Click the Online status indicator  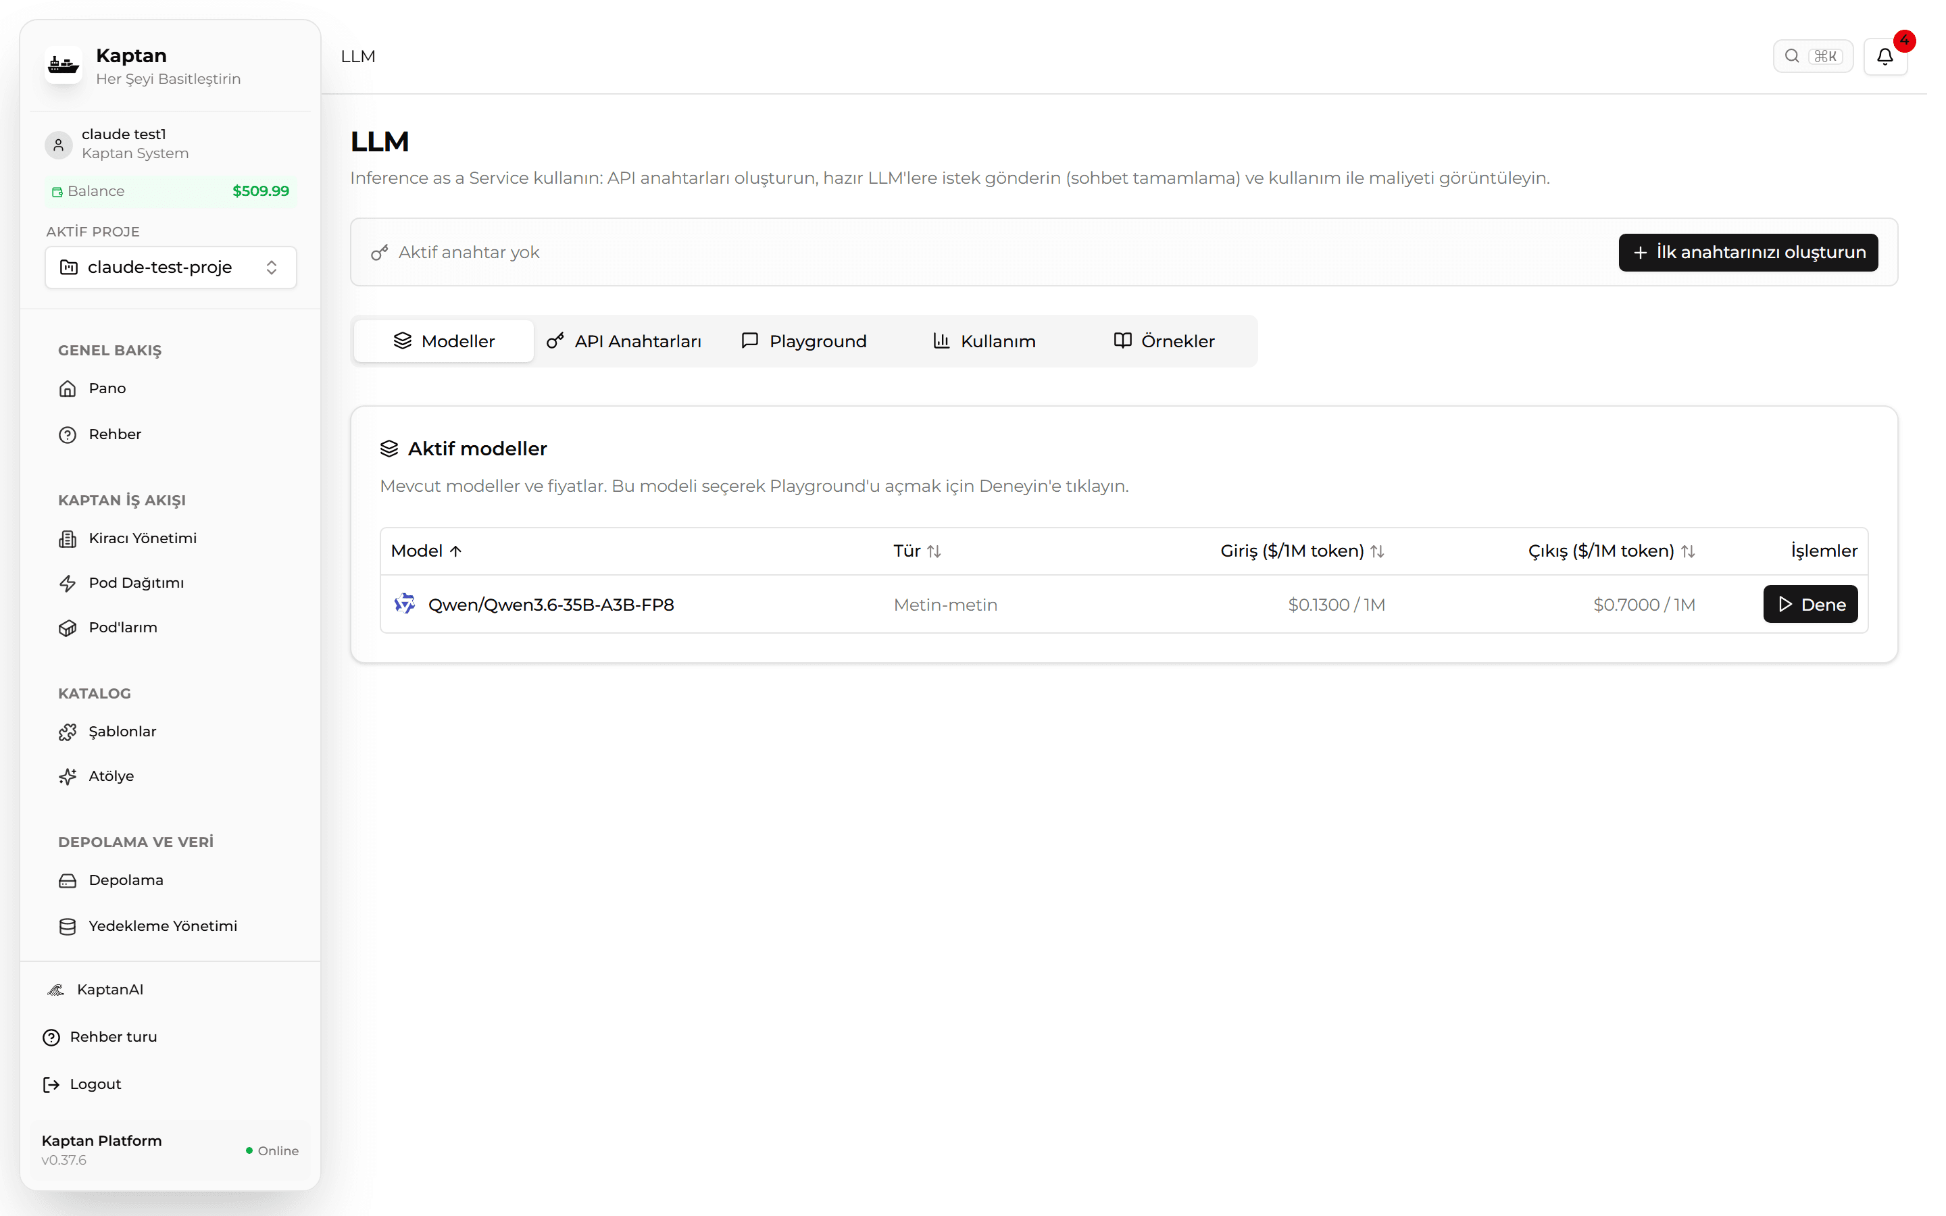pyautogui.click(x=272, y=1151)
